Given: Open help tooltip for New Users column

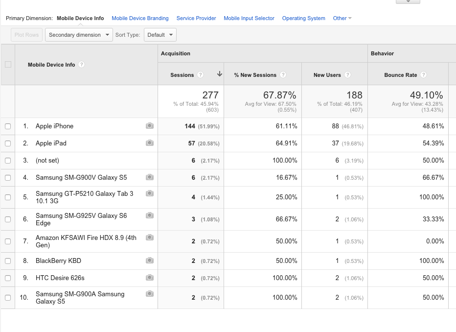Looking at the screenshot, I should 347,75.
